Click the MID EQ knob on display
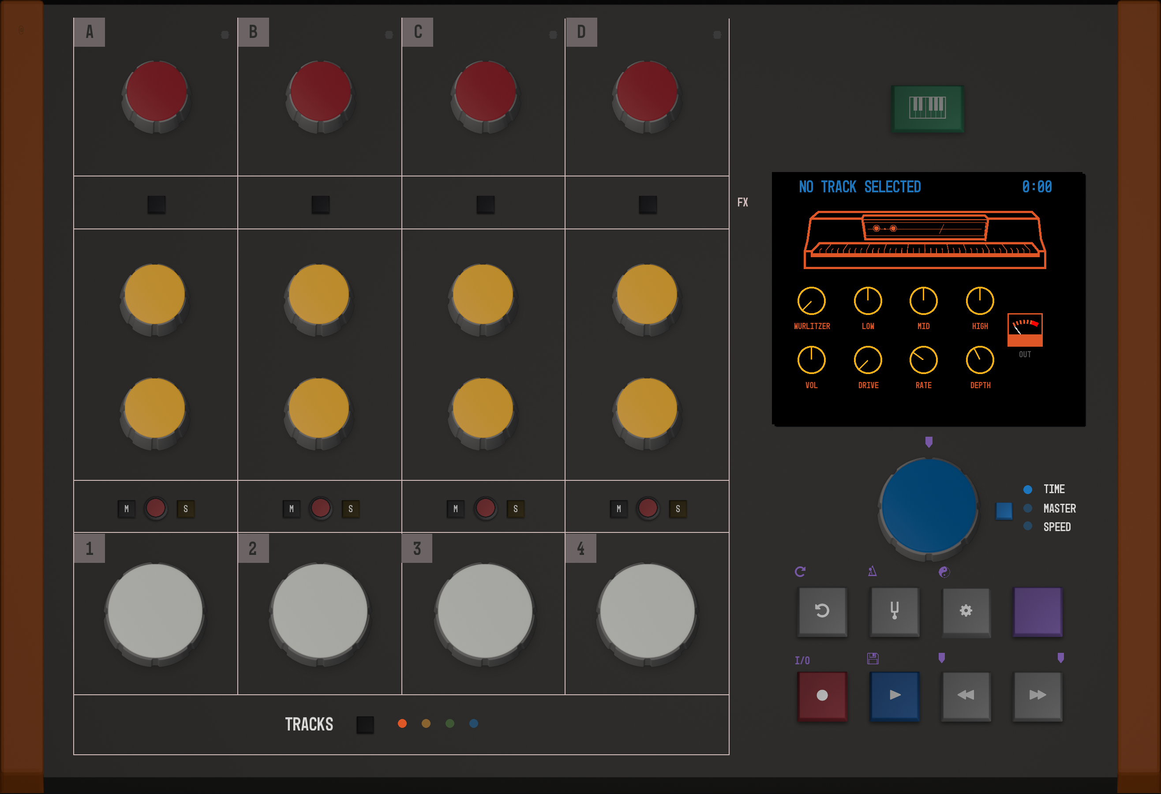This screenshot has width=1161, height=794. point(923,301)
